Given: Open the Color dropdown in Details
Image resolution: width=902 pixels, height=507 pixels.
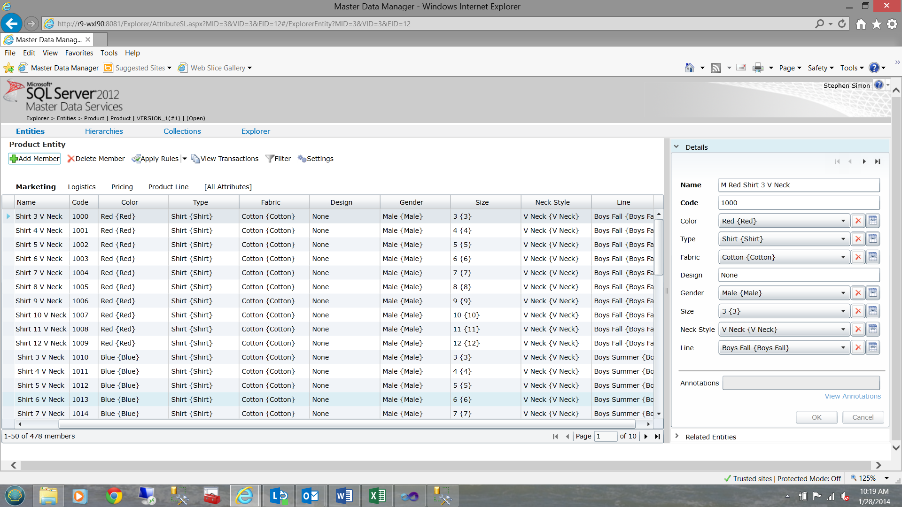Looking at the screenshot, I should coord(843,221).
